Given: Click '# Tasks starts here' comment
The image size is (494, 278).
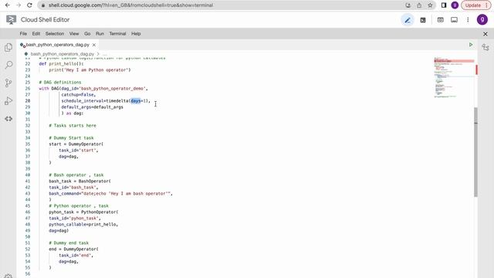Looking at the screenshot, I should 73,125.
